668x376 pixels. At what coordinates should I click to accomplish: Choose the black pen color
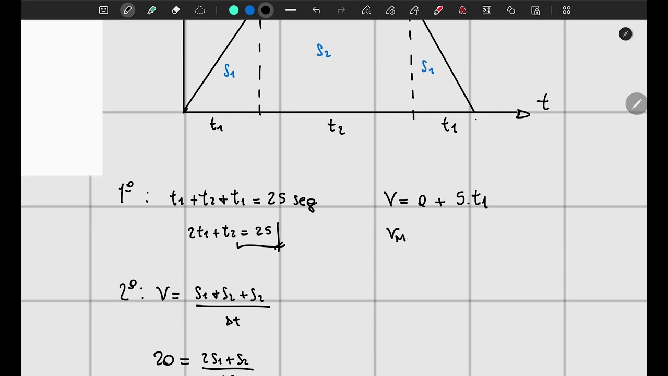[266, 10]
